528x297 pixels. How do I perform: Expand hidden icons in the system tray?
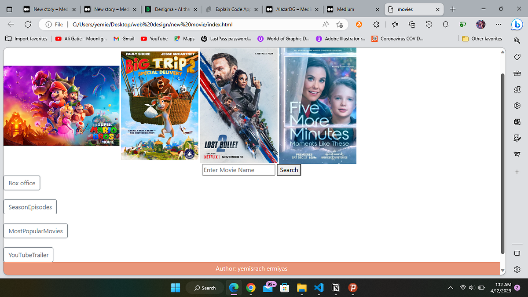click(451, 287)
